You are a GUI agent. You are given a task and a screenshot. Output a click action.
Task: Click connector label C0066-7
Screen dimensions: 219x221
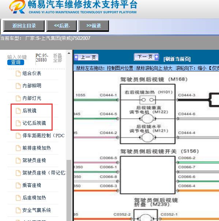[x=187, y=167]
